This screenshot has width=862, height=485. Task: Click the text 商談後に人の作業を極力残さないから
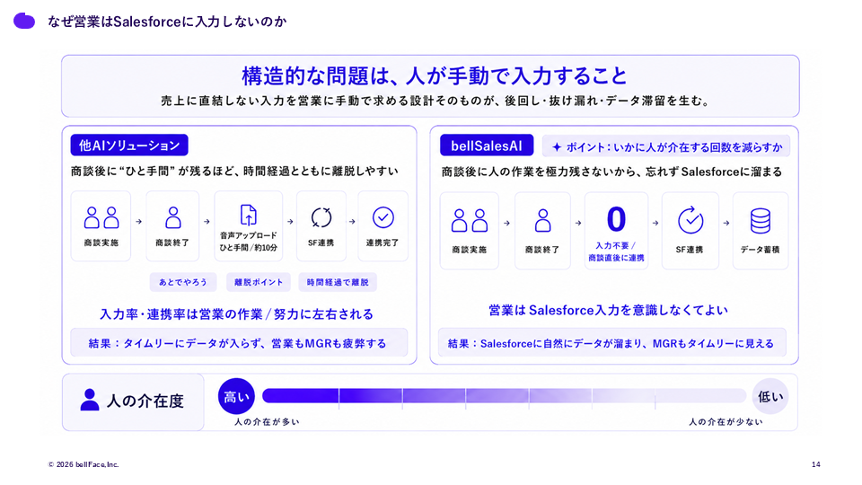[611, 172]
